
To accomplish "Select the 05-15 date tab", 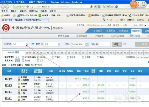I will (70, 53).
